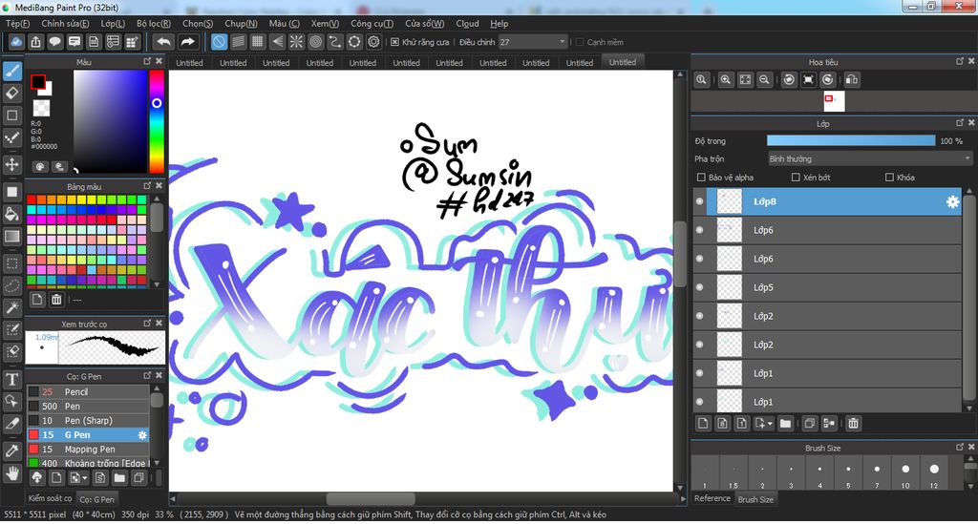This screenshot has width=978, height=524.
Task: Delete palette color with trash icon
Action: click(x=56, y=300)
